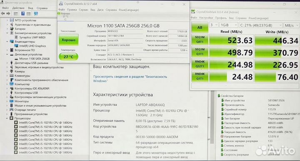Viewport: 300px width, 161px height.
Task: Click device name LAPTOP-ABQ4J66Q
Action: [x=150, y=105]
